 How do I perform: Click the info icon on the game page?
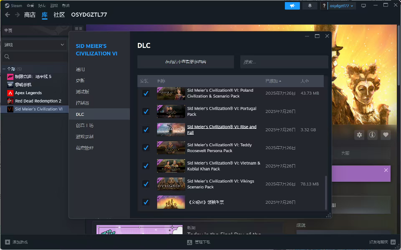(x=372, y=135)
